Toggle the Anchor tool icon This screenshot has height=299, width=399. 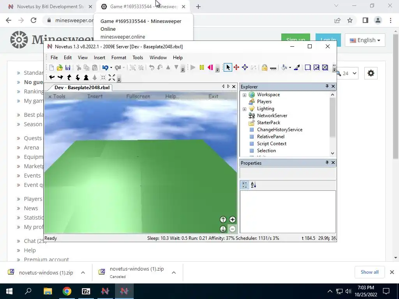[x=273, y=68]
